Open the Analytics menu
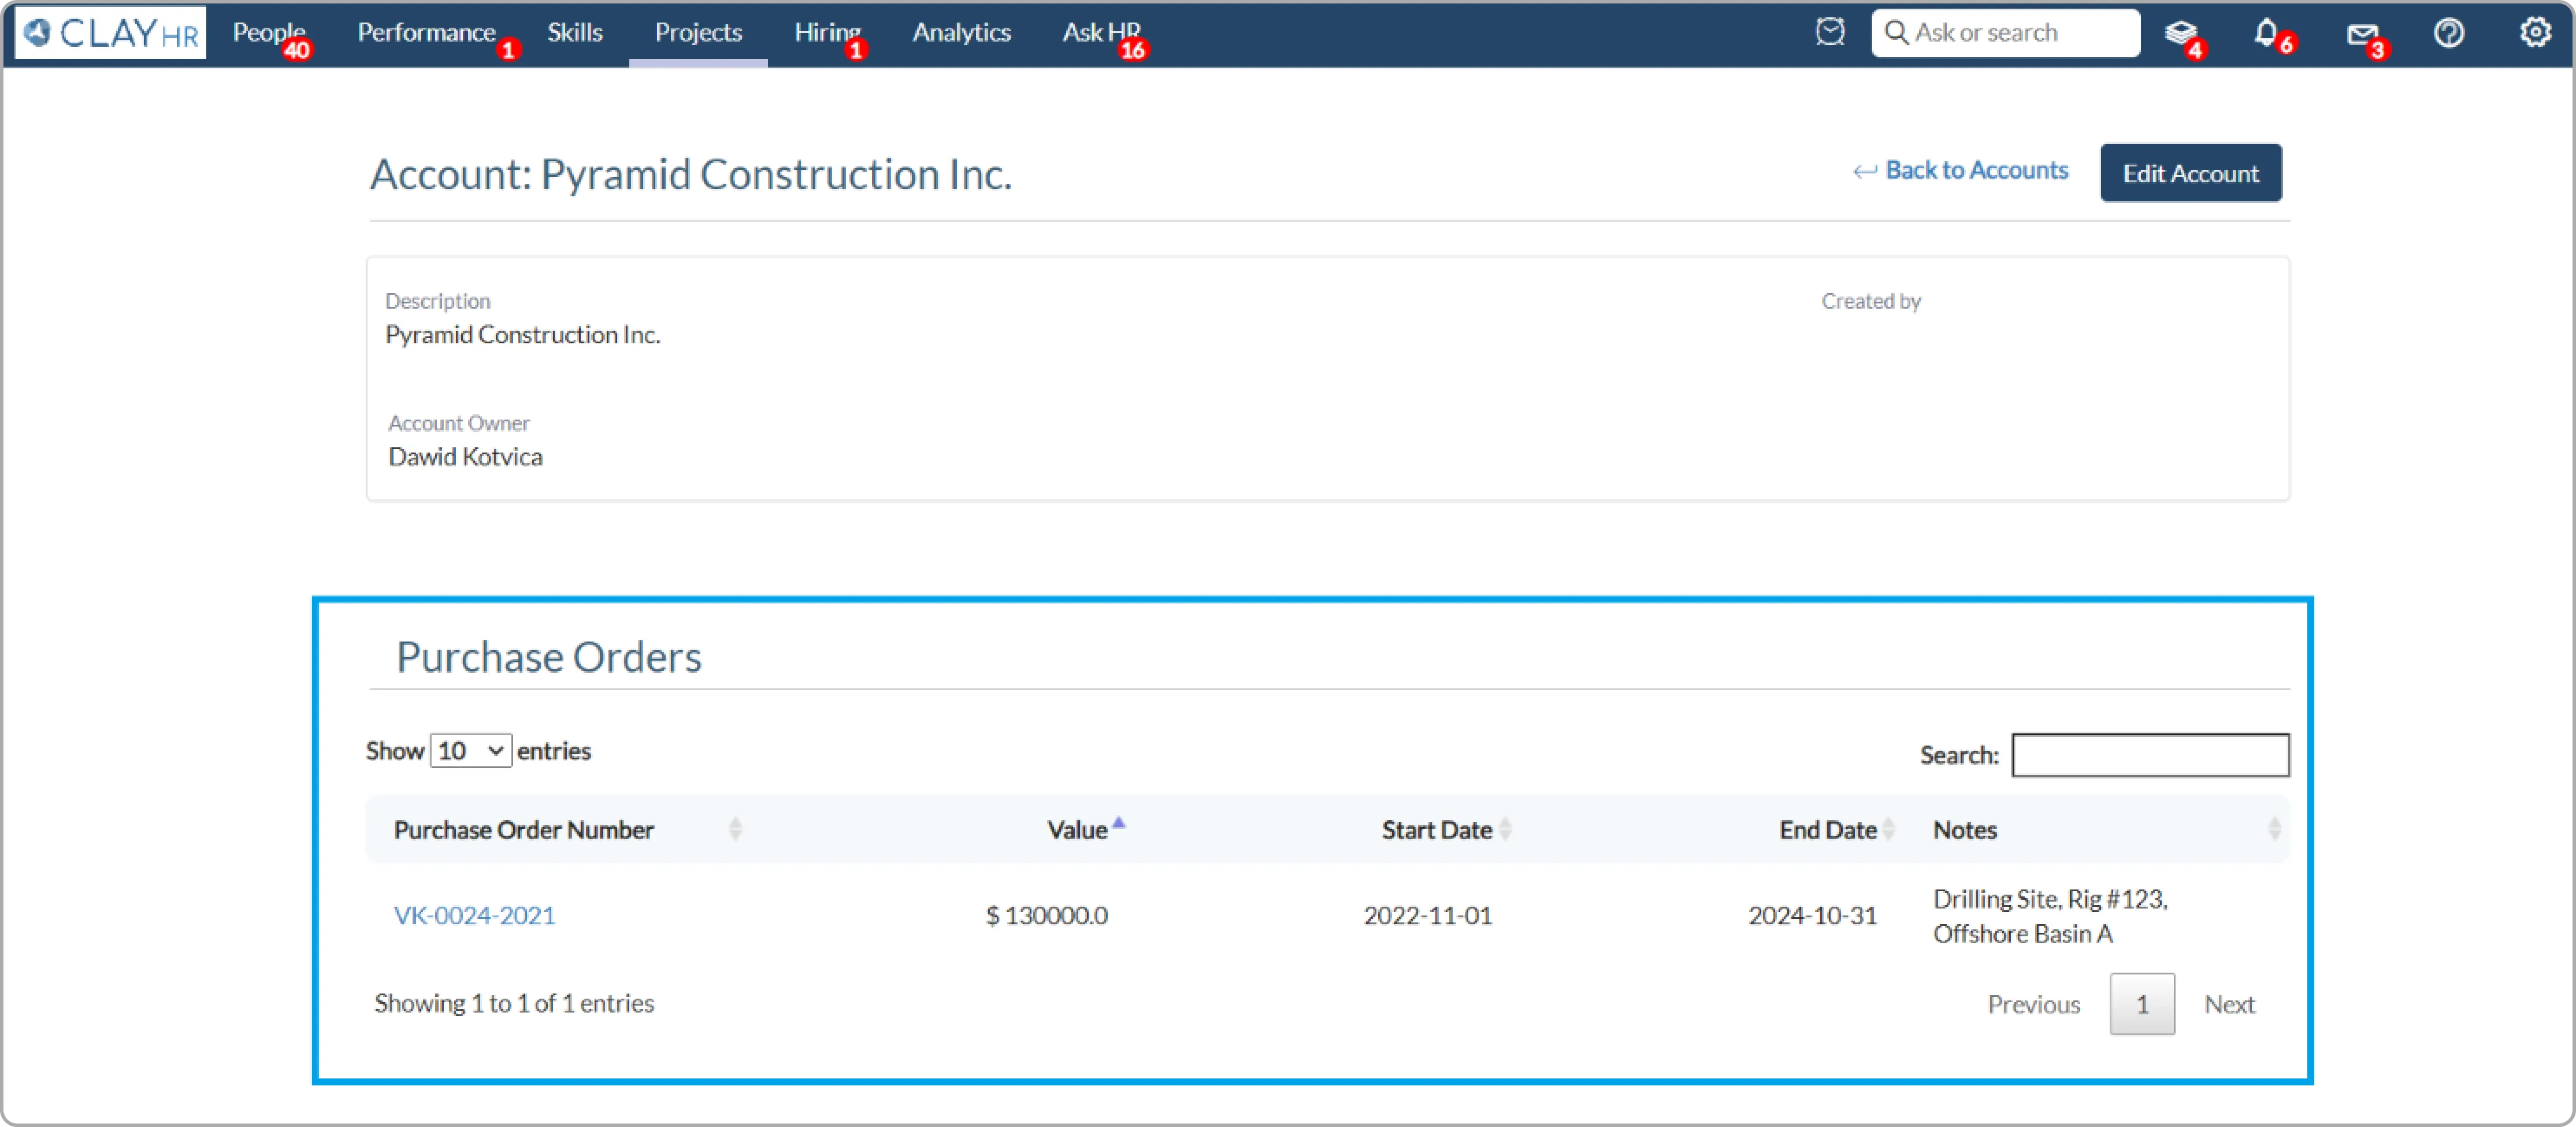This screenshot has height=1127, width=2576. coord(961,33)
